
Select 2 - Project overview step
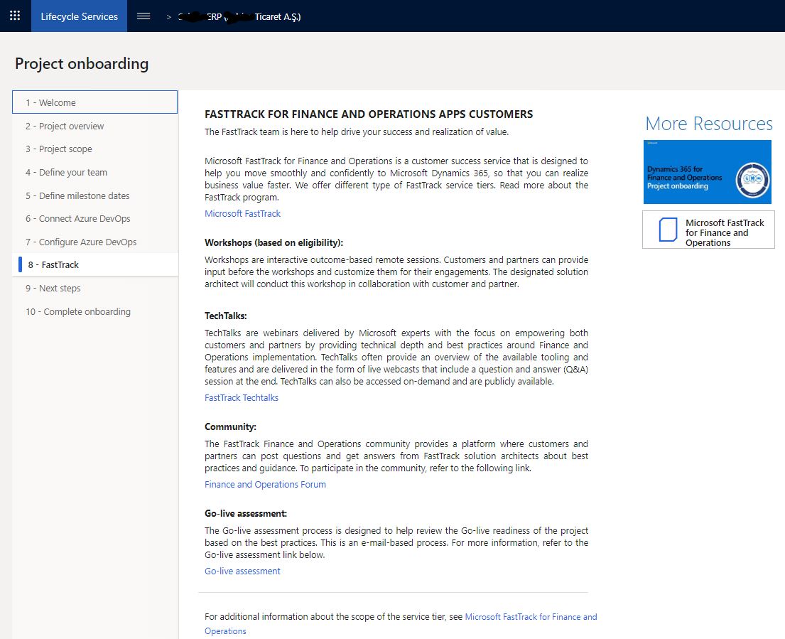(94, 127)
